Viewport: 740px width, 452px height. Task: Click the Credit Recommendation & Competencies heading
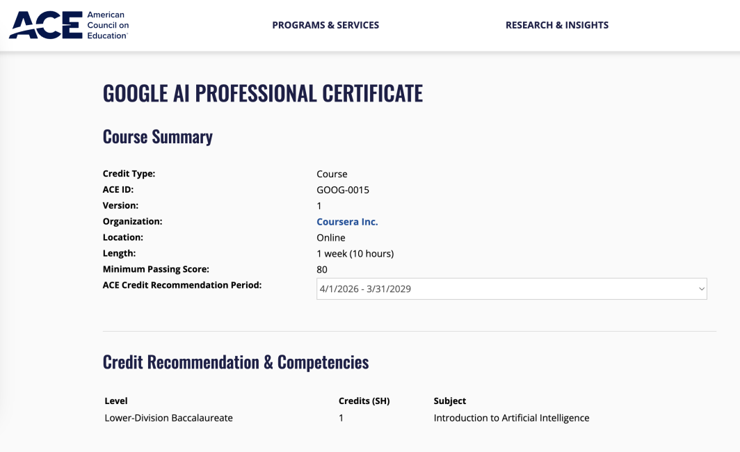pos(236,362)
